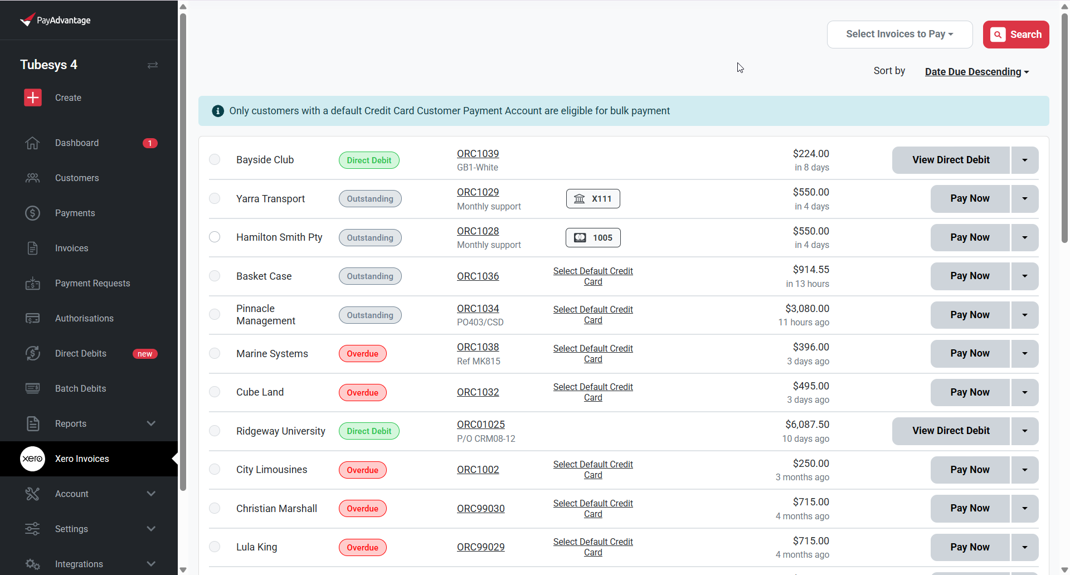The width and height of the screenshot is (1070, 575).
Task: Open the Marine Systems Pay Now arrow menu
Action: click(1025, 353)
